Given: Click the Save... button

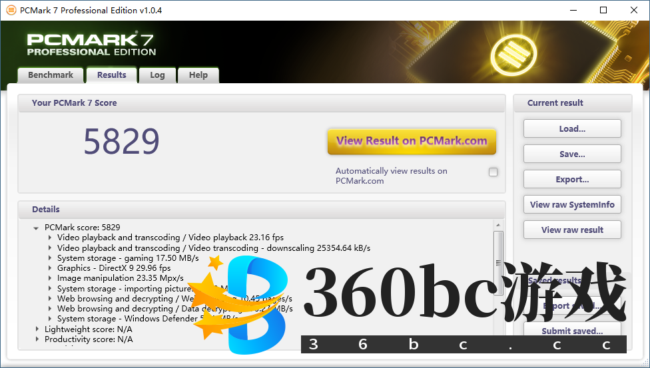Looking at the screenshot, I should (572, 154).
